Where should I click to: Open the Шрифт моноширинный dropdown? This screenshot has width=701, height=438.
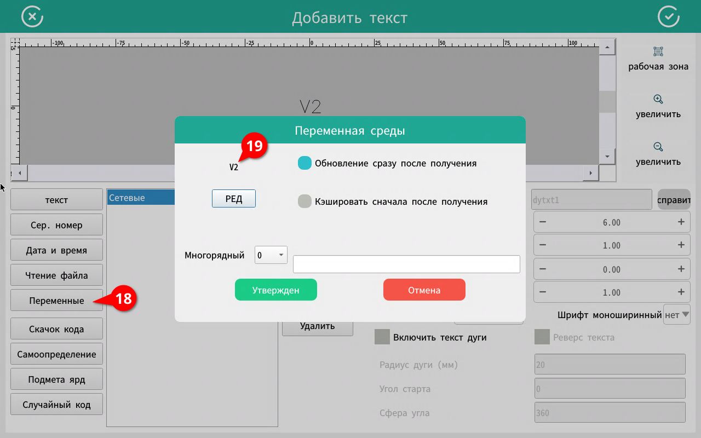(677, 315)
